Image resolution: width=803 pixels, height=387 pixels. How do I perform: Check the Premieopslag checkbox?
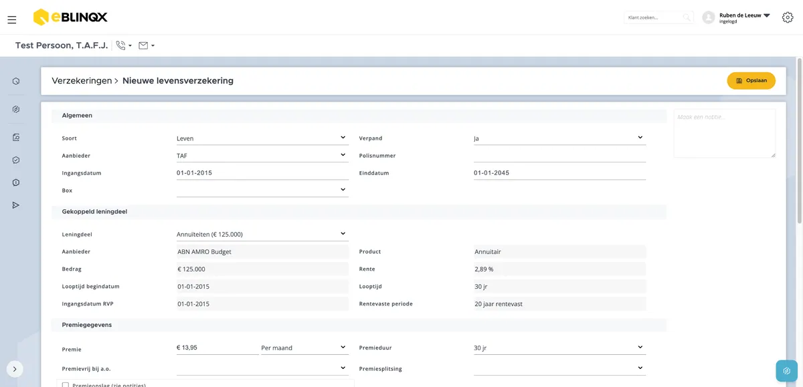(x=65, y=385)
